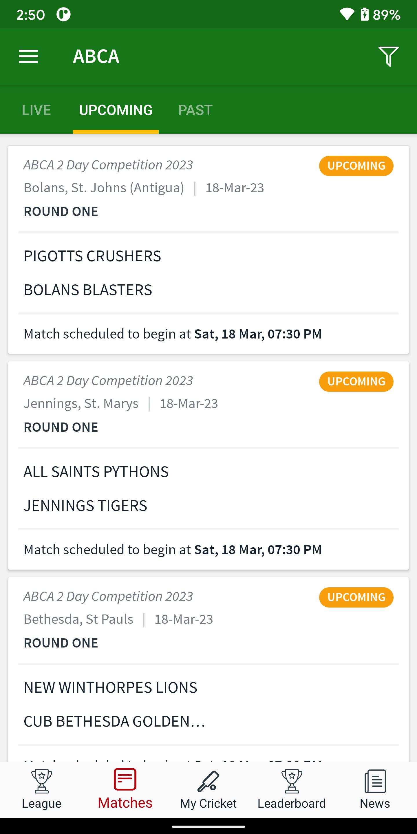Tap the Wi-Fi status bar icon
Screen dimensions: 417x834
[347, 14]
